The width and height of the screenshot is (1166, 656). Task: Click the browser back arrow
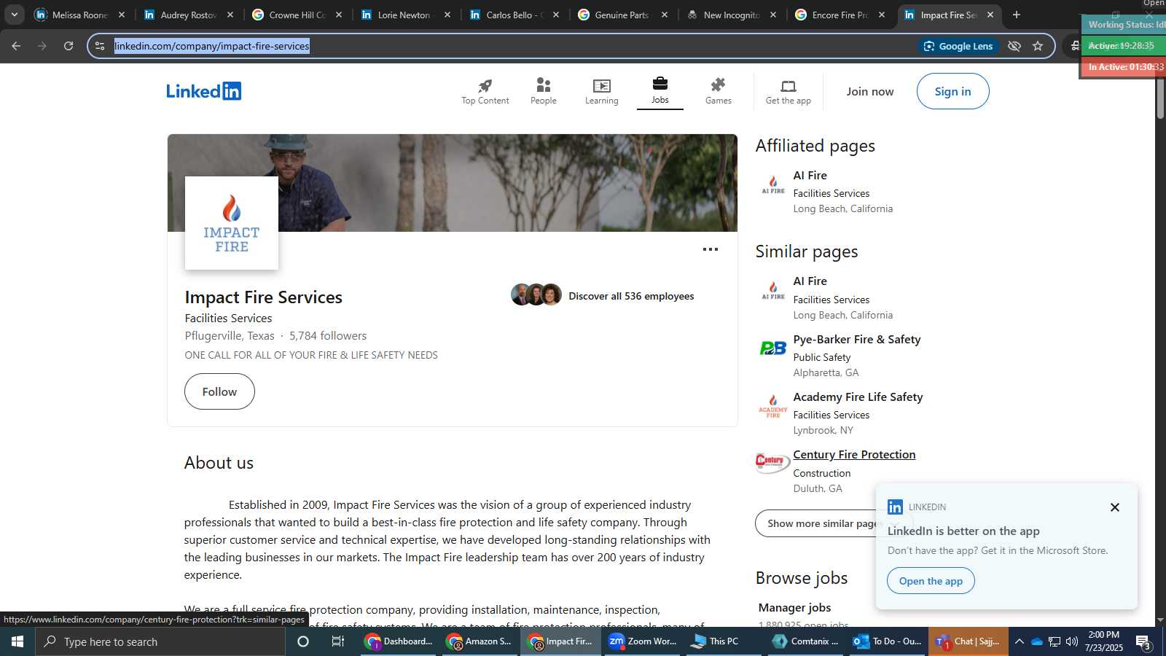(16, 46)
